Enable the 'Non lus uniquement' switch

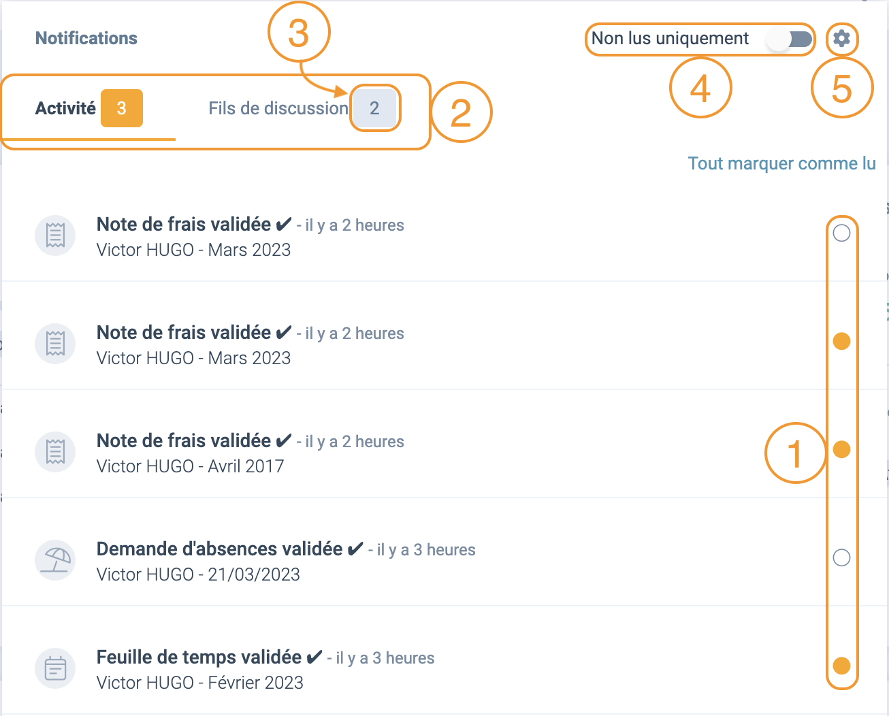[789, 39]
